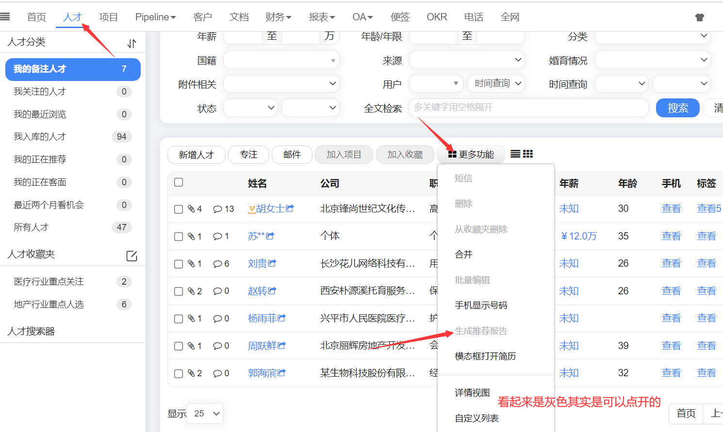
Task: Open the 国籍 dropdown
Action: (281, 60)
